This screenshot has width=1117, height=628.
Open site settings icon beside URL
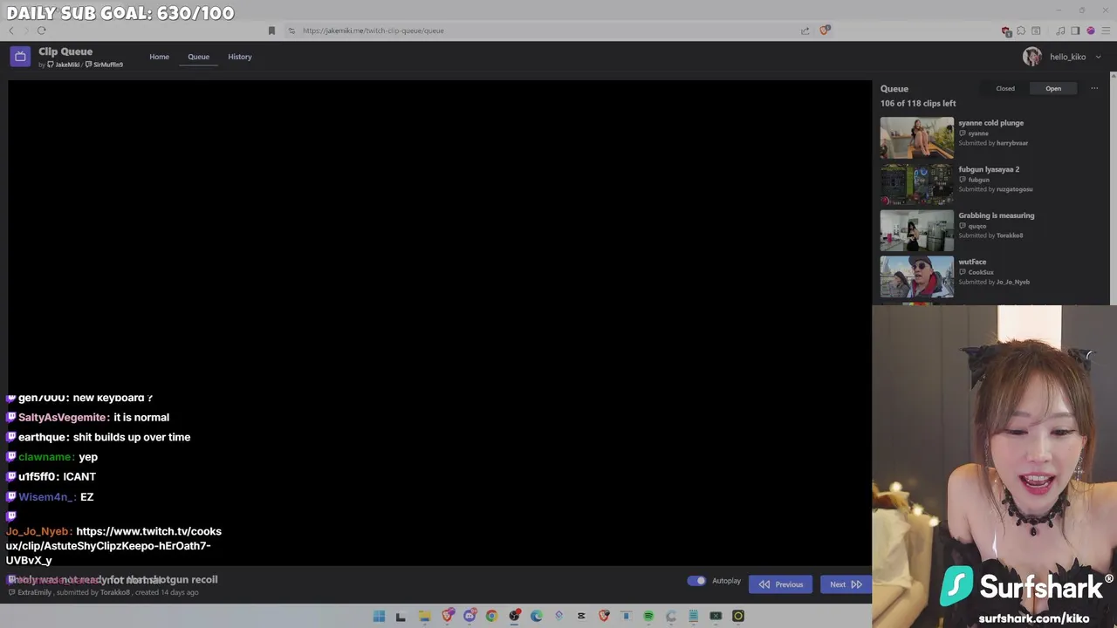(291, 31)
